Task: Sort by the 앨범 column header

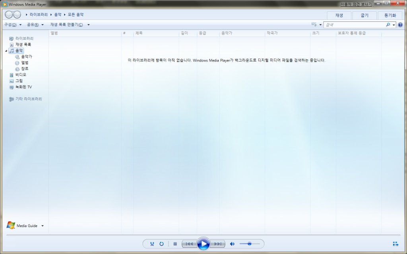Action: tap(85, 33)
